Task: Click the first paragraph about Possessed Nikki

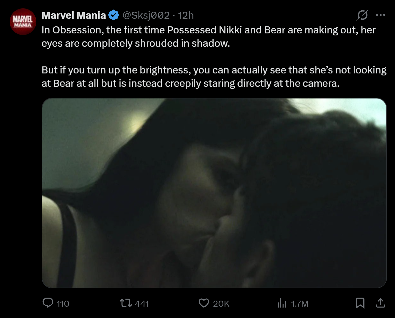Action: point(209,37)
